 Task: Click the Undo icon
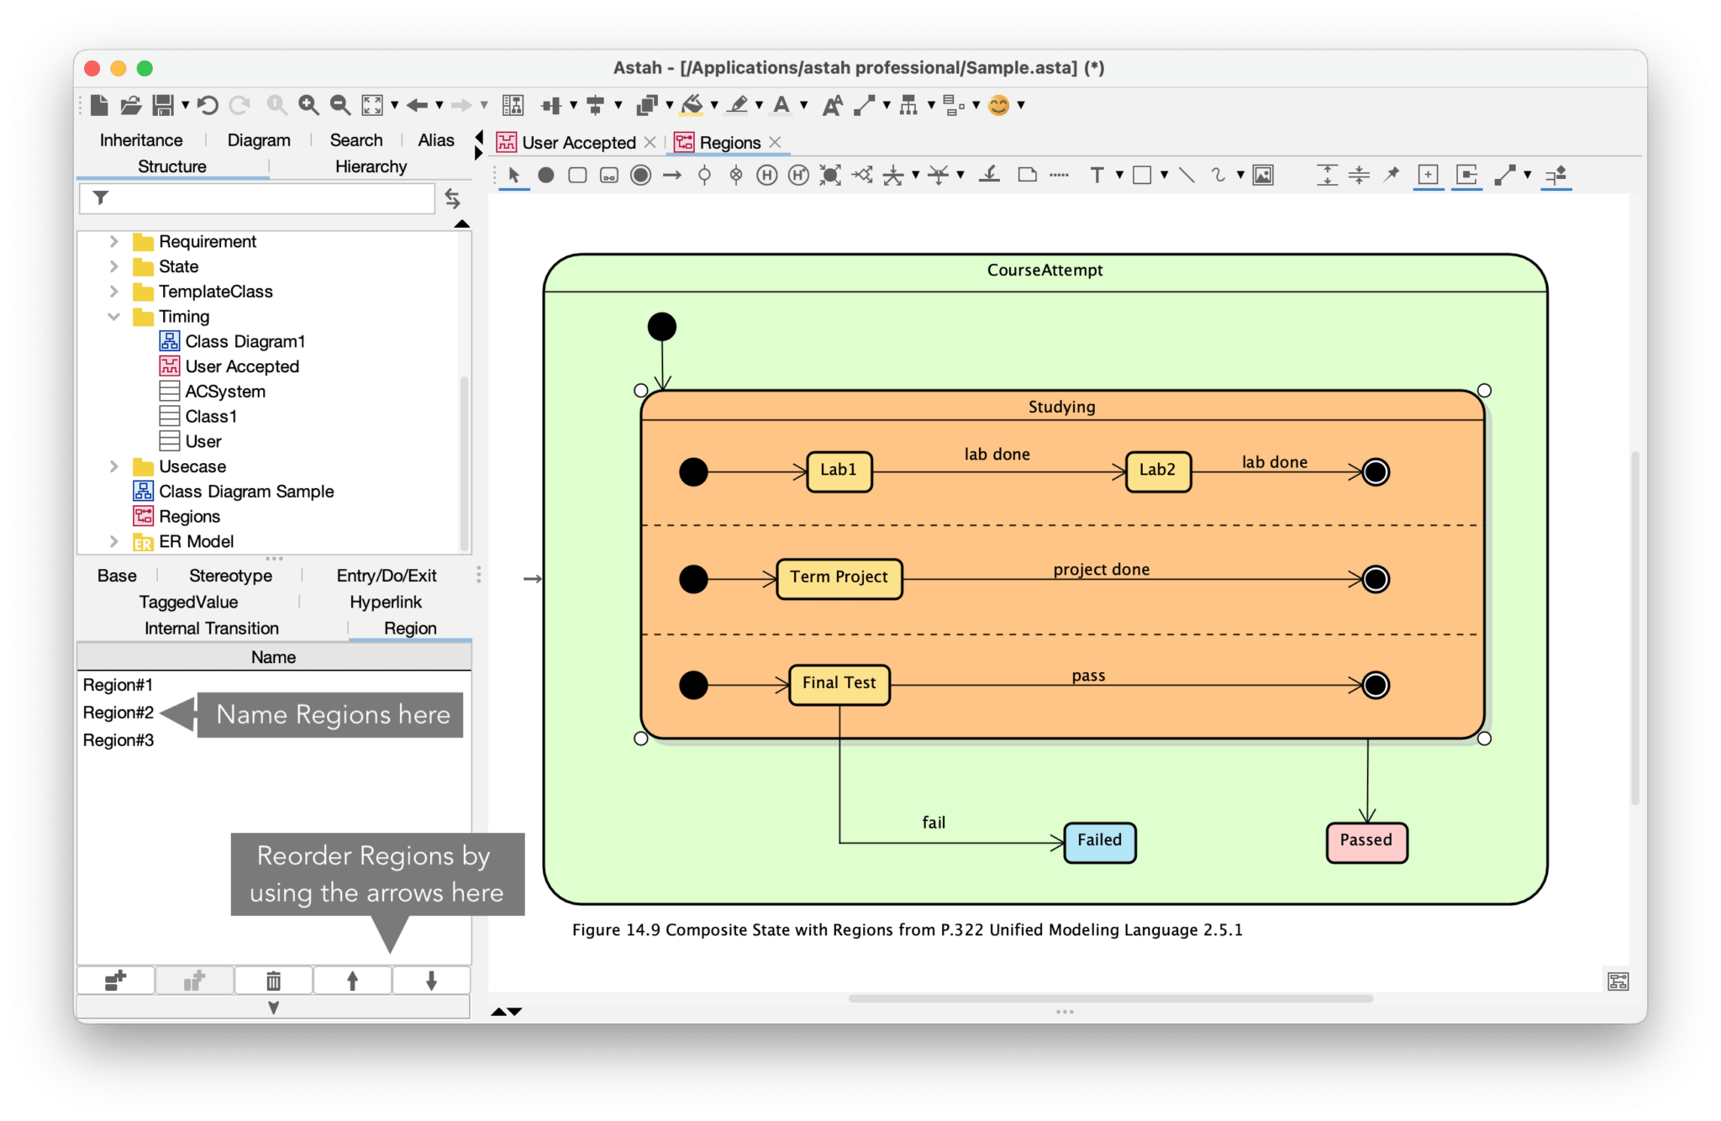(x=208, y=104)
